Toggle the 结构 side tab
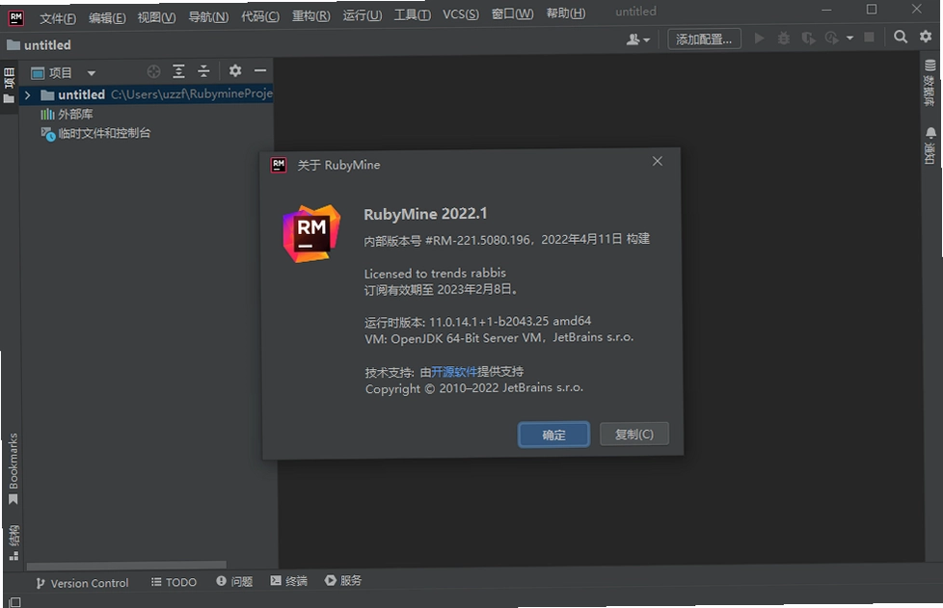943x608 pixels. (13, 542)
